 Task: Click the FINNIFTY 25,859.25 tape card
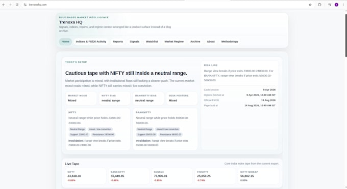tap(215, 176)
